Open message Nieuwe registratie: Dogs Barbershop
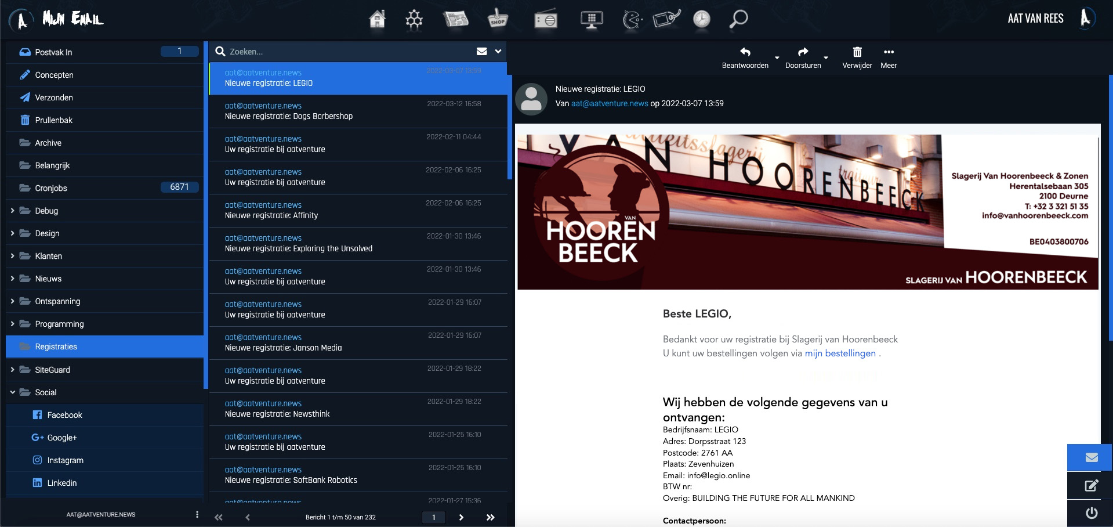Screen dimensions: 1113x527 pos(358,111)
